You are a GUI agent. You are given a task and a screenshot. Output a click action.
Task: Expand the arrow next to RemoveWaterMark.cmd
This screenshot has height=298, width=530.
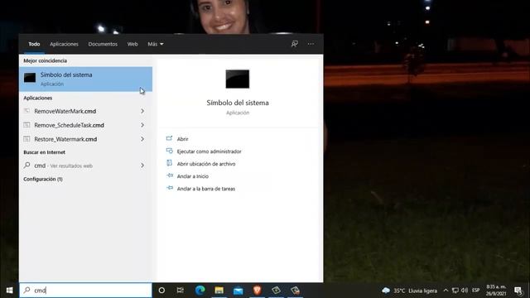(142, 111)
